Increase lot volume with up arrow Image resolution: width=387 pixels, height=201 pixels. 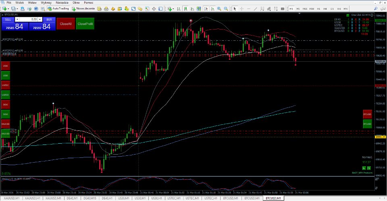point(40,19)
